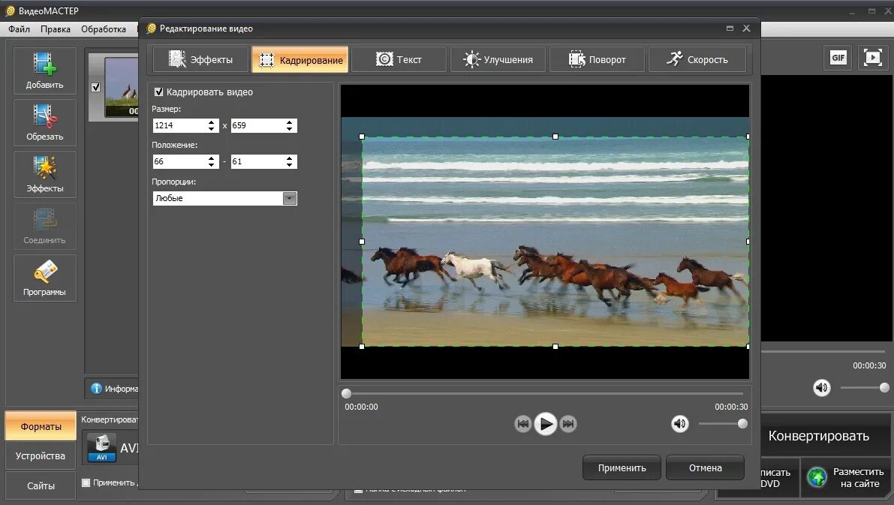Select the Кадрирование tab
The image size is (894, 505).
coord(300,59)
